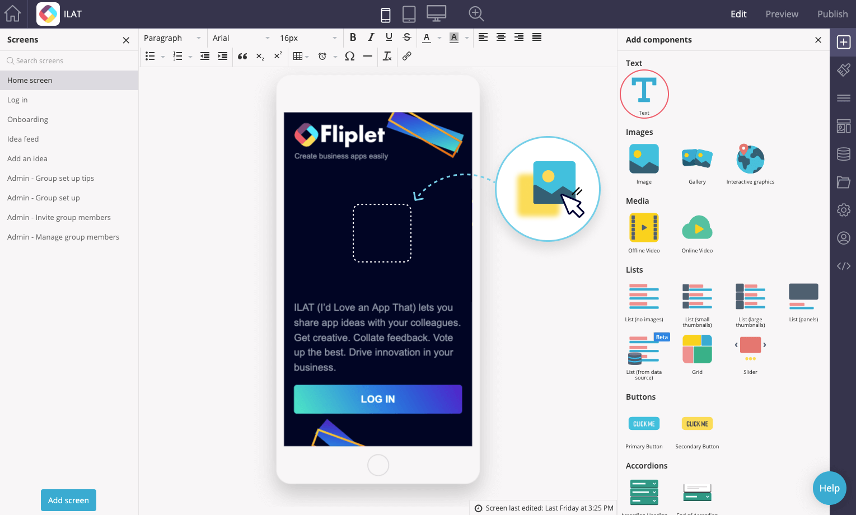The height and width of the screenshot is (515, 856).
Task: Select Admin - Manage group members screen
Action: coord(69,237)
